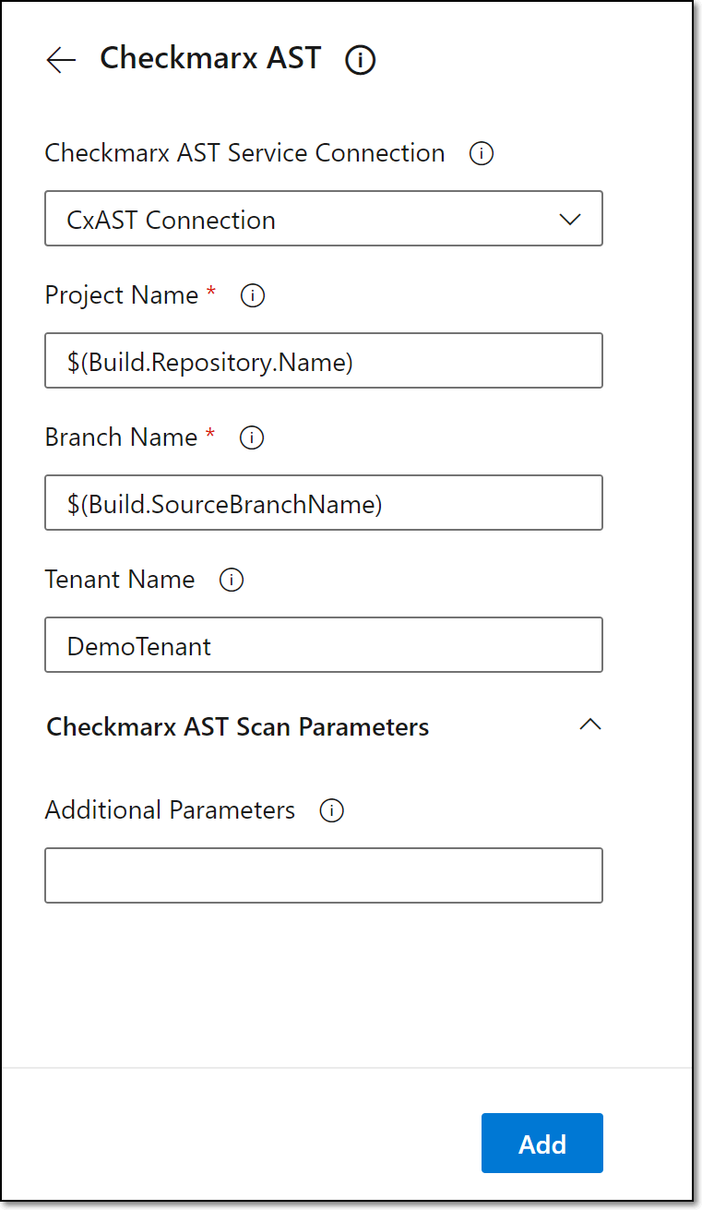Open the CxAST Connection dropdown
The height and width of the screenshot is (1210, 702).
(324, 219)
